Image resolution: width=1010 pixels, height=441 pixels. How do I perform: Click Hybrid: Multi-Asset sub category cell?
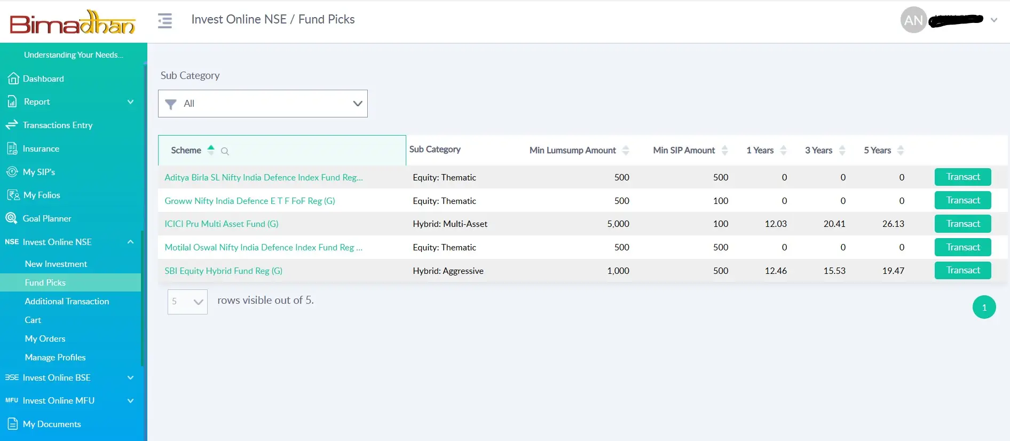point(450,224)
